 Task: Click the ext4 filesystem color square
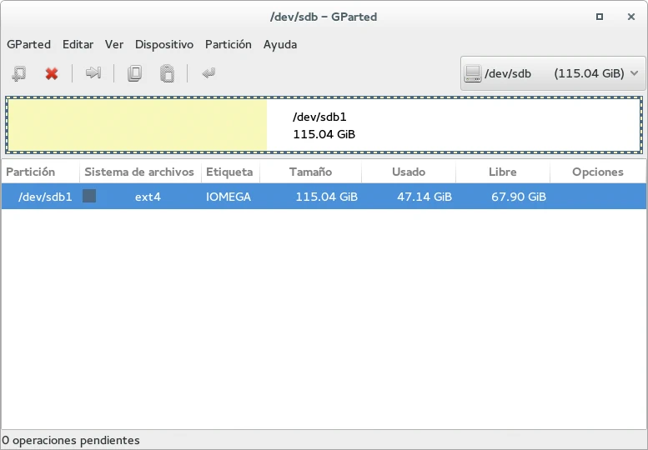tap(89, 196)
